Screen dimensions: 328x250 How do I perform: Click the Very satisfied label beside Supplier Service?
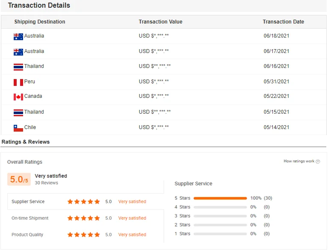point(132,202)
